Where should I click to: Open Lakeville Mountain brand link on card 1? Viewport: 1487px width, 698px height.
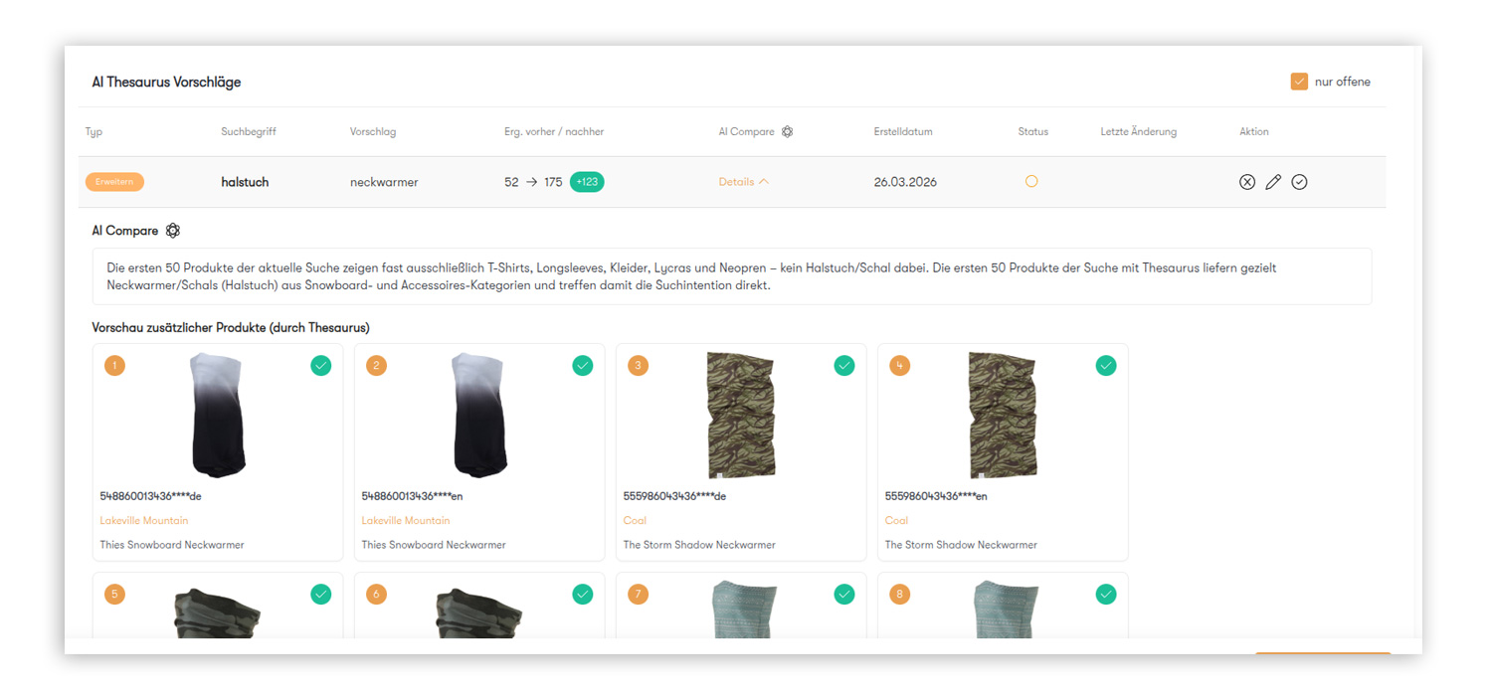click(x=144, y=520)
